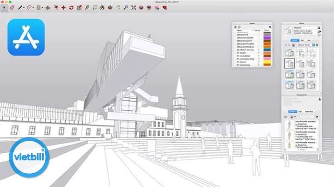Image resolution: width=334 pixels, height=187 pixels.
Task: Toggle visibility of 01-doors layer
Action: pyautogui.click(x=259, y=62)
